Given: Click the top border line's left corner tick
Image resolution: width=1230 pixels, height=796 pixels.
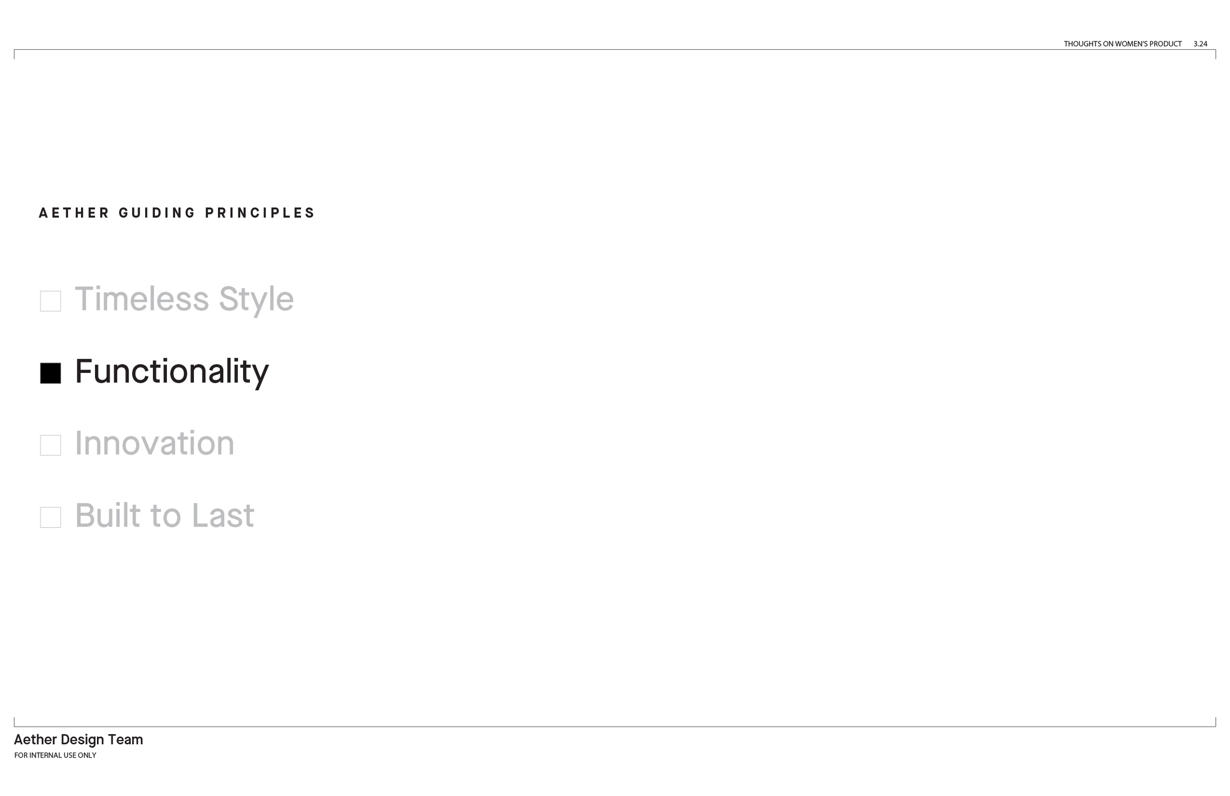Looking at the screenshot, I should [x=14, y=54].
